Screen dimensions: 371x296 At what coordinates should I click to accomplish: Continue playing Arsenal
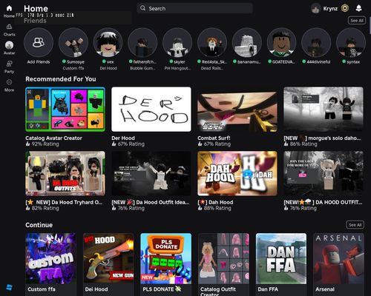339,258
